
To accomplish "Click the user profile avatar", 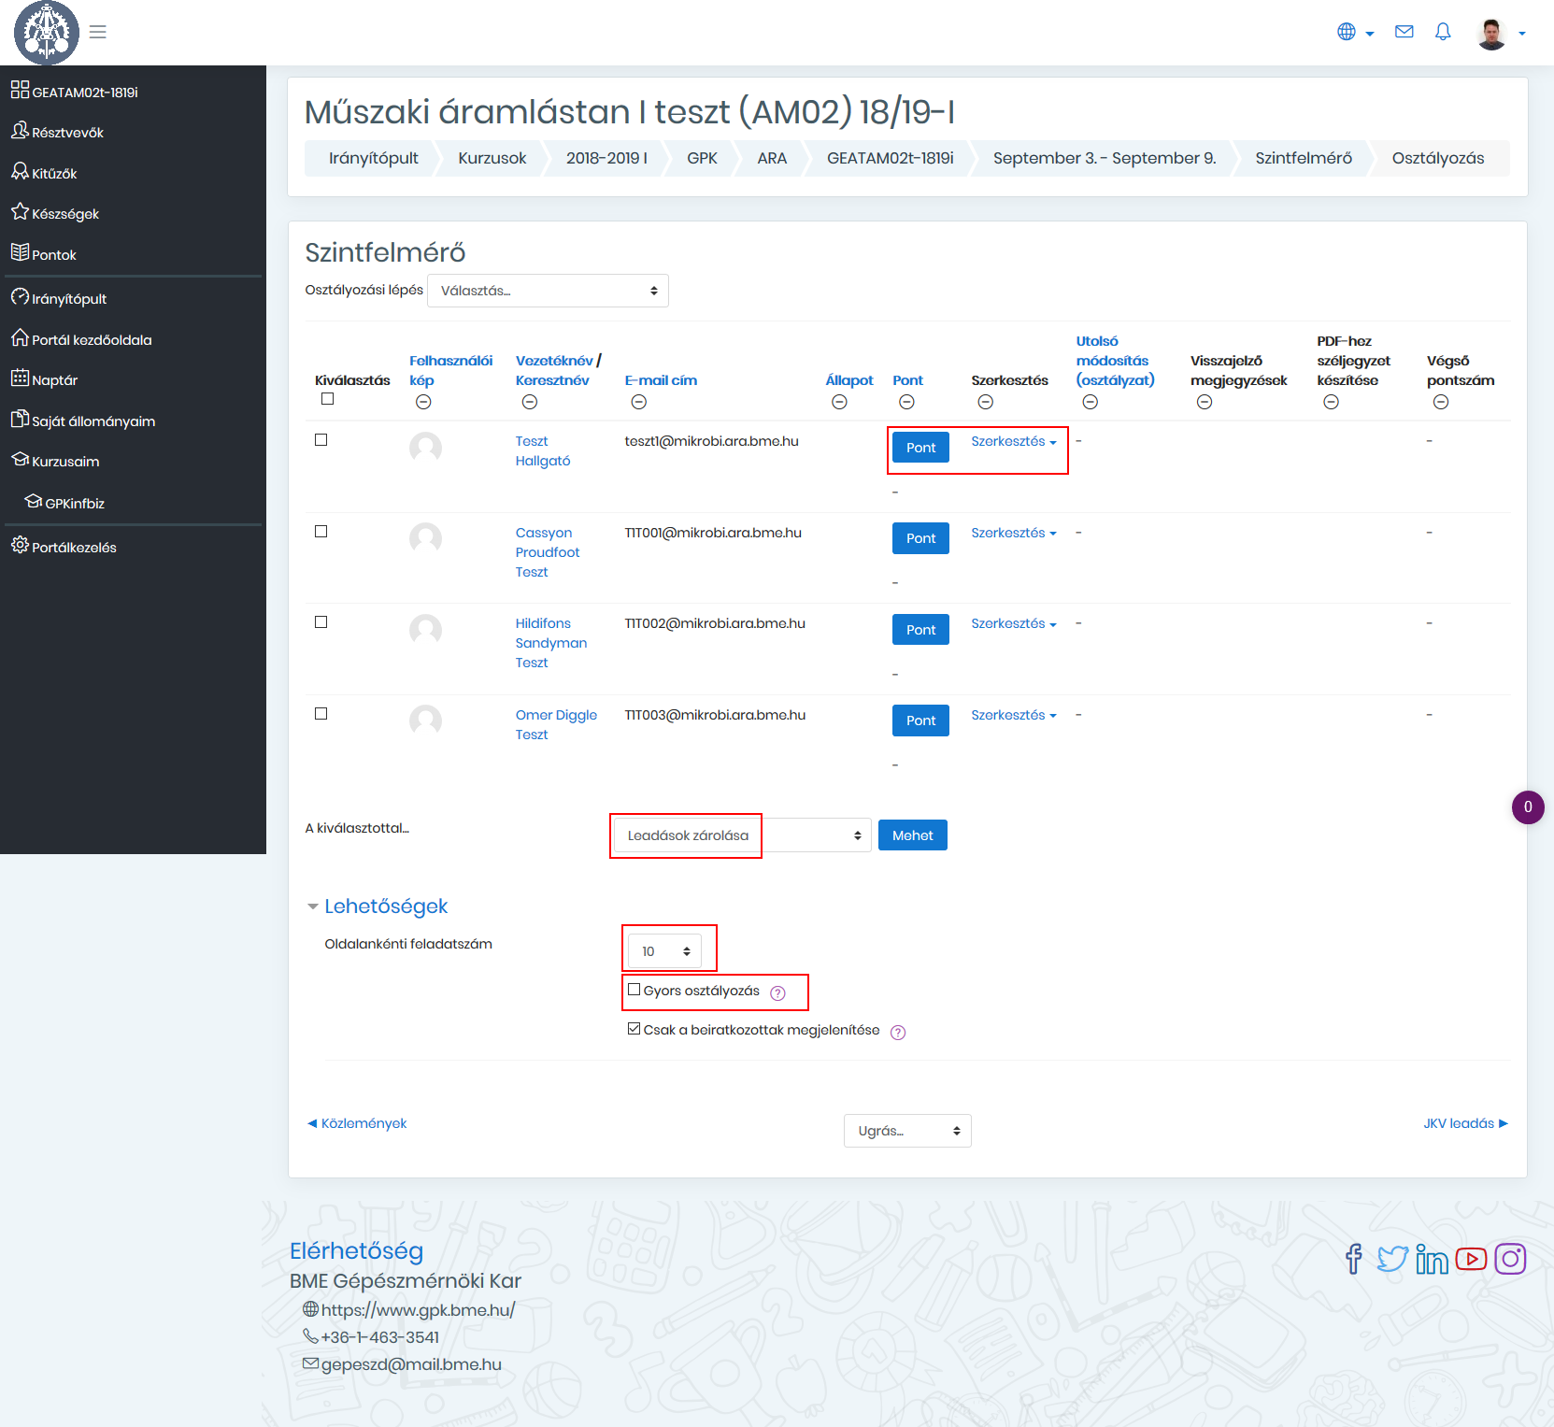I will point(1491,33).
